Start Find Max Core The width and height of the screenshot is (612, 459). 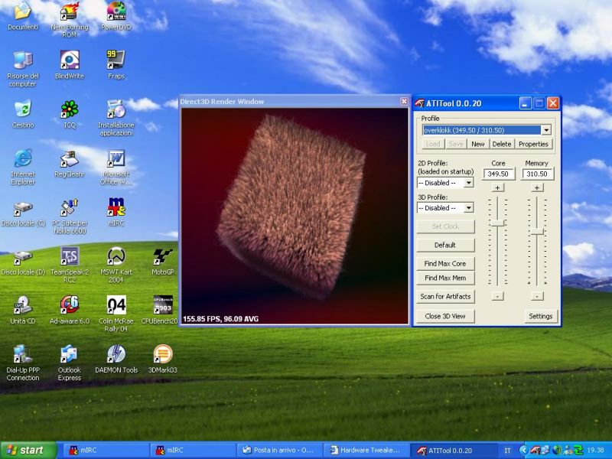click(445, 263)
